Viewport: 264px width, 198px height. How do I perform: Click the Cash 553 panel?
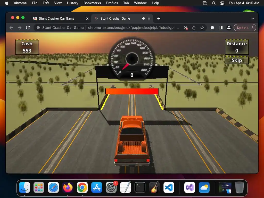[x=27, y=47]
